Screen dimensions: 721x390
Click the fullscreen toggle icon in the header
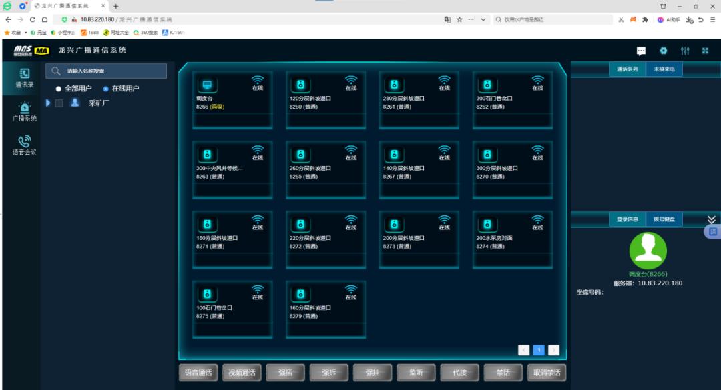point(706,51)
